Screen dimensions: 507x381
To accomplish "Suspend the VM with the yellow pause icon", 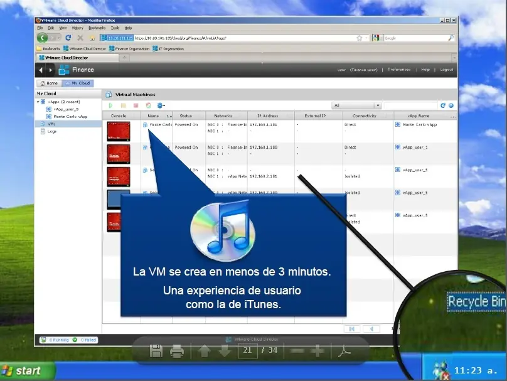I will [x=123, y=105].
